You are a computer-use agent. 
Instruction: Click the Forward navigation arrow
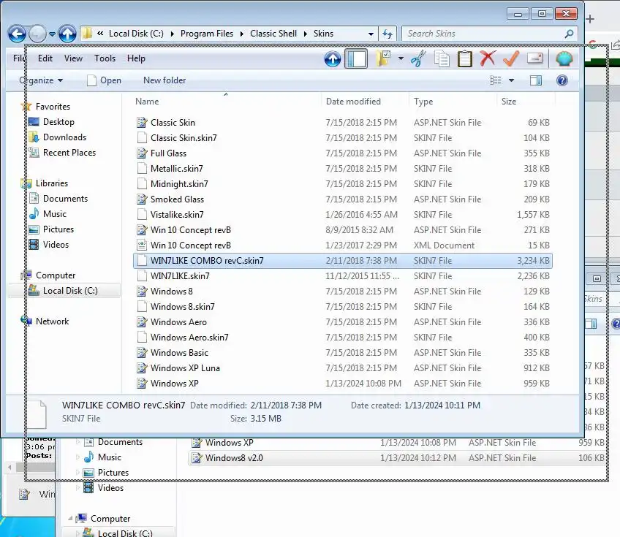(x=37, y=34)
